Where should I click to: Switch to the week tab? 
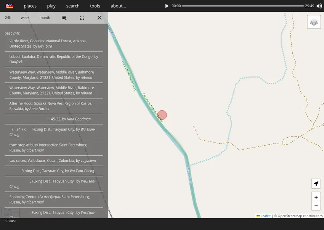25,18
